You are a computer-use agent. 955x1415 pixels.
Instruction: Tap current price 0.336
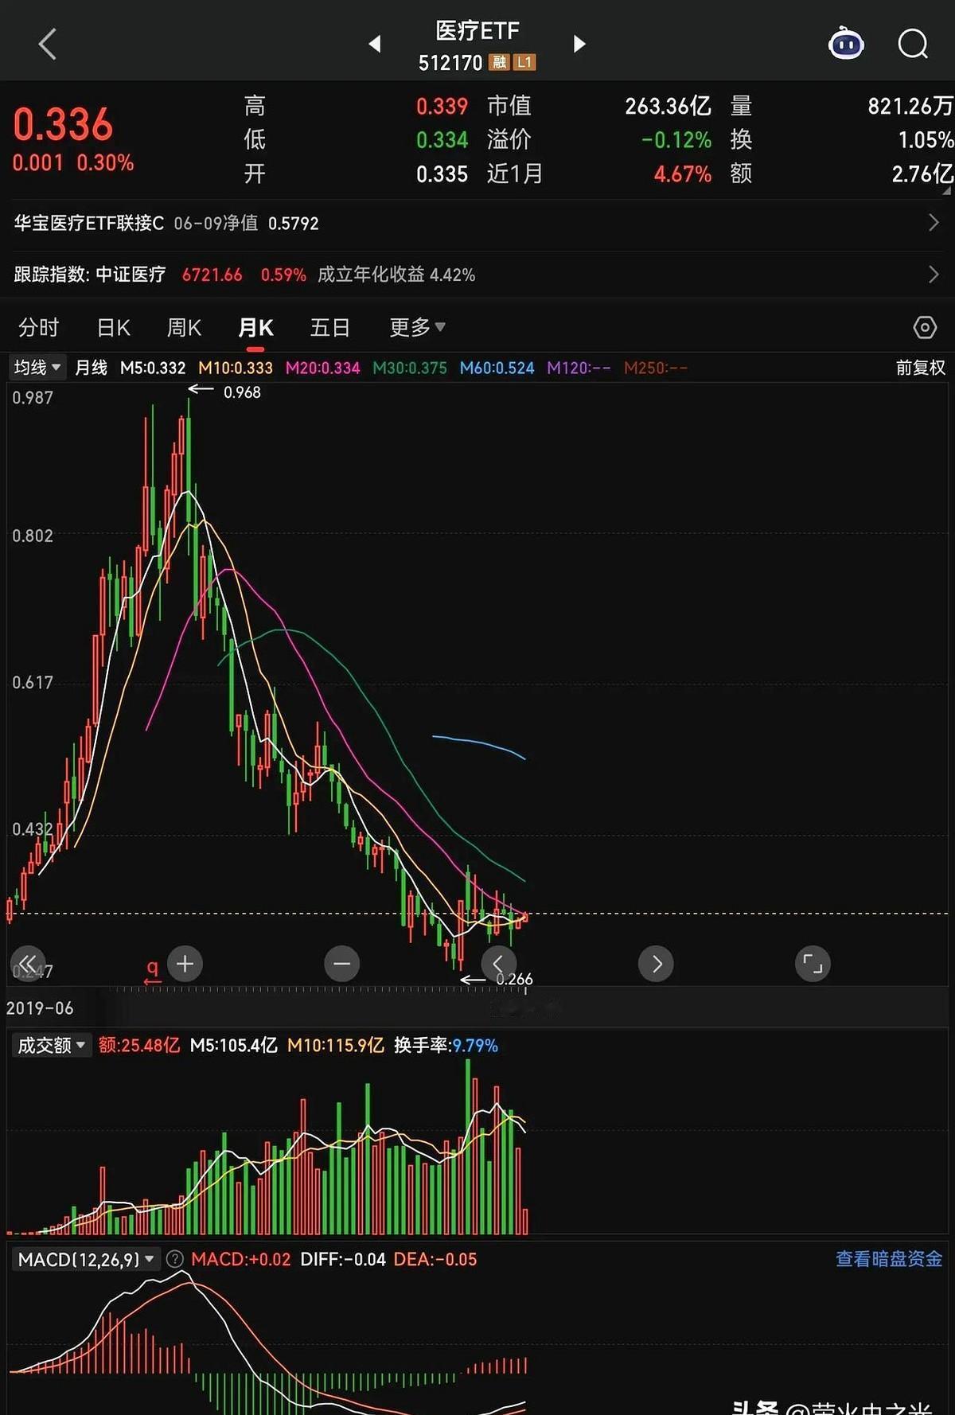click(x=64, y=124)
